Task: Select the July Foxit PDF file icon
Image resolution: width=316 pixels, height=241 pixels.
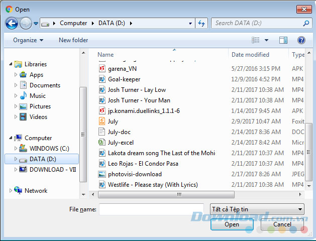Action: (102, 122)
